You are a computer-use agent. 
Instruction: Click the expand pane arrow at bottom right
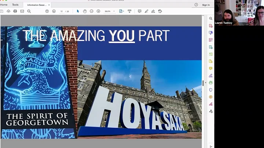211,147
